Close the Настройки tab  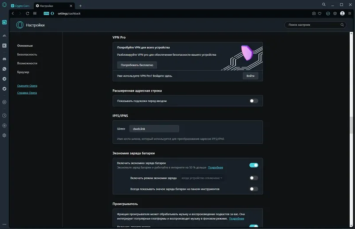[71, 6]
